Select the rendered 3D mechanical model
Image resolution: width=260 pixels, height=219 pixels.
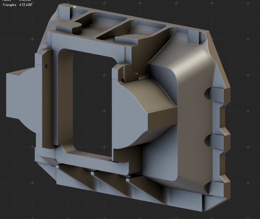(x=118, y=108)
